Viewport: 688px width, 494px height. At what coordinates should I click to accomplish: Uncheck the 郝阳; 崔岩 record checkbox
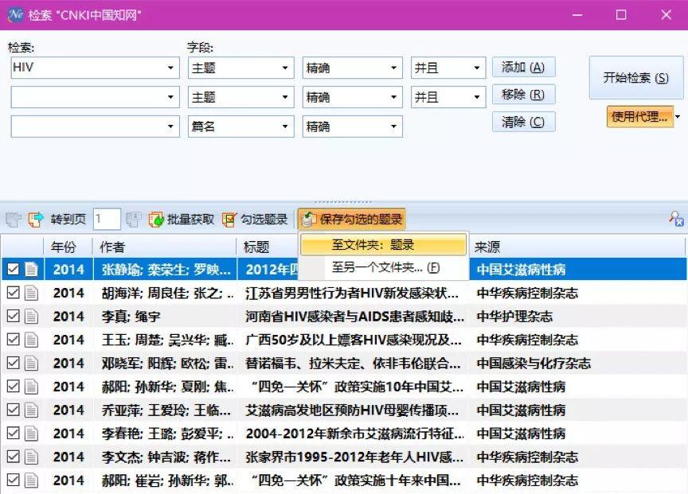pyautogui.click(x=14, y=480)
